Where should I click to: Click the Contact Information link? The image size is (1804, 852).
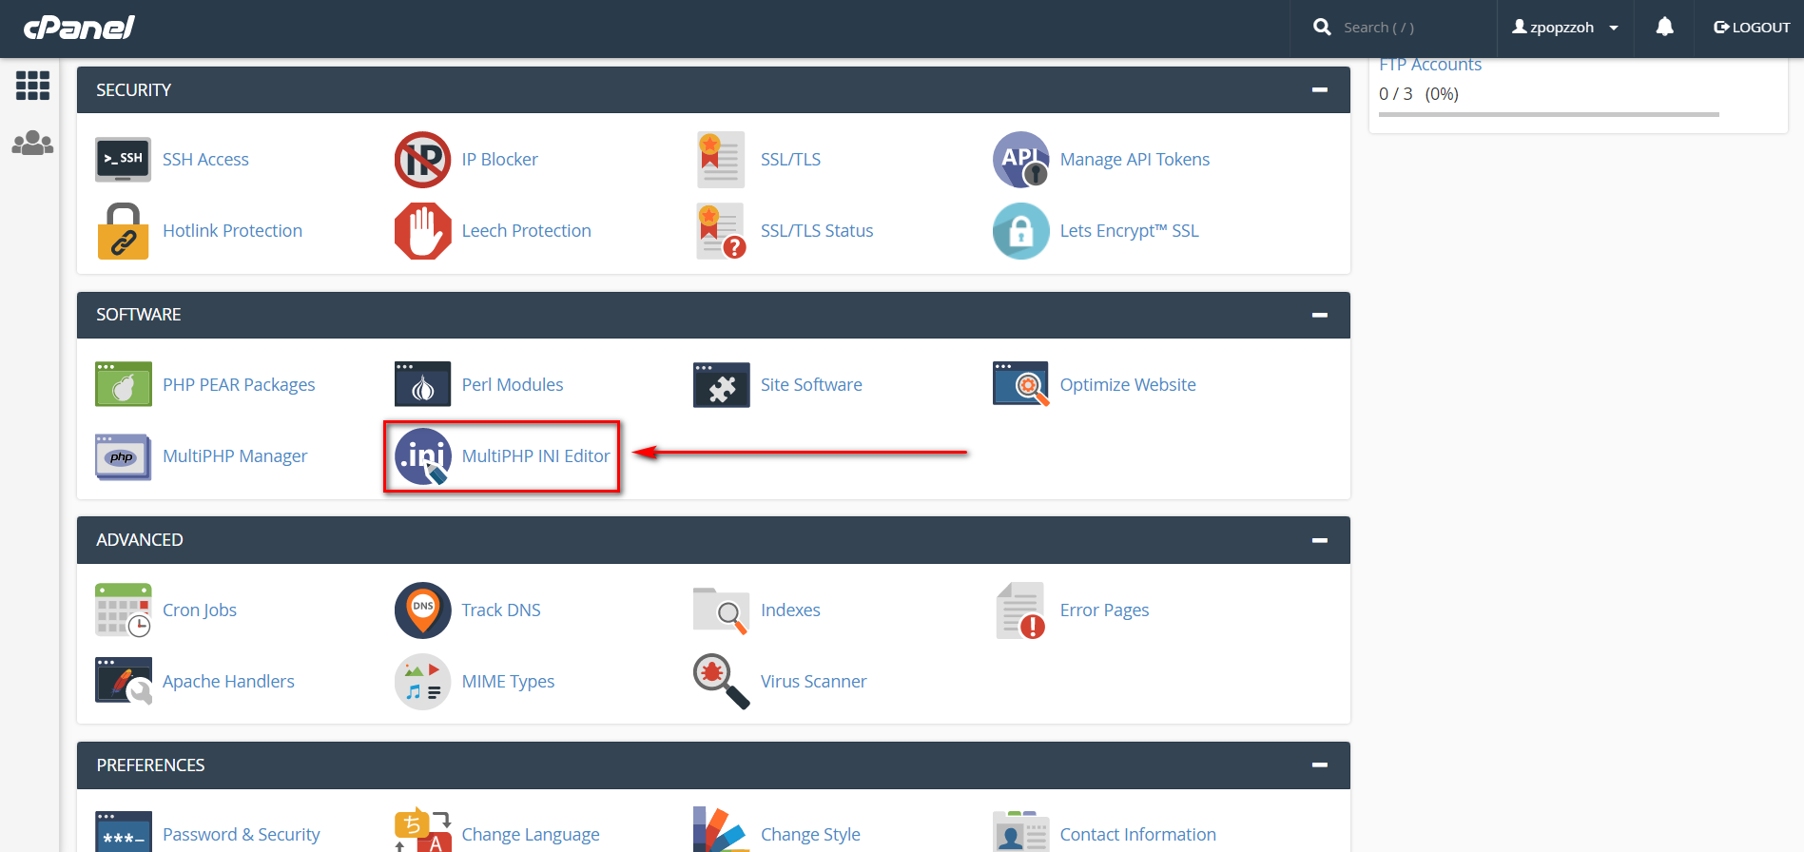1137,834
